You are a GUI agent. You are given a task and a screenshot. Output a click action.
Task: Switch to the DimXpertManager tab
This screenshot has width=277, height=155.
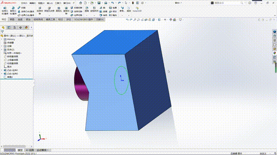[x=20, y=28]
